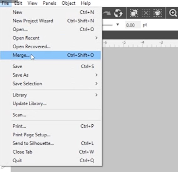This screenshot has width=178, height=172.
Task: Open the line style dropdown arrow
Action: click(x=118, y=24)
